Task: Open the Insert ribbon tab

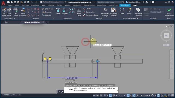Action: click(x=17, y=5)
